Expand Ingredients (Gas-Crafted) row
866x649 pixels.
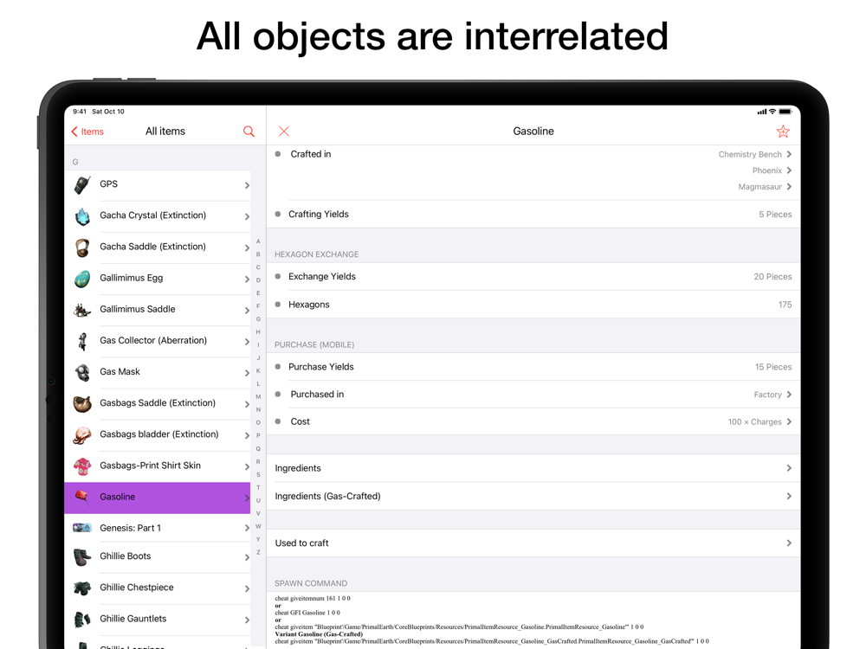[533, 496]
